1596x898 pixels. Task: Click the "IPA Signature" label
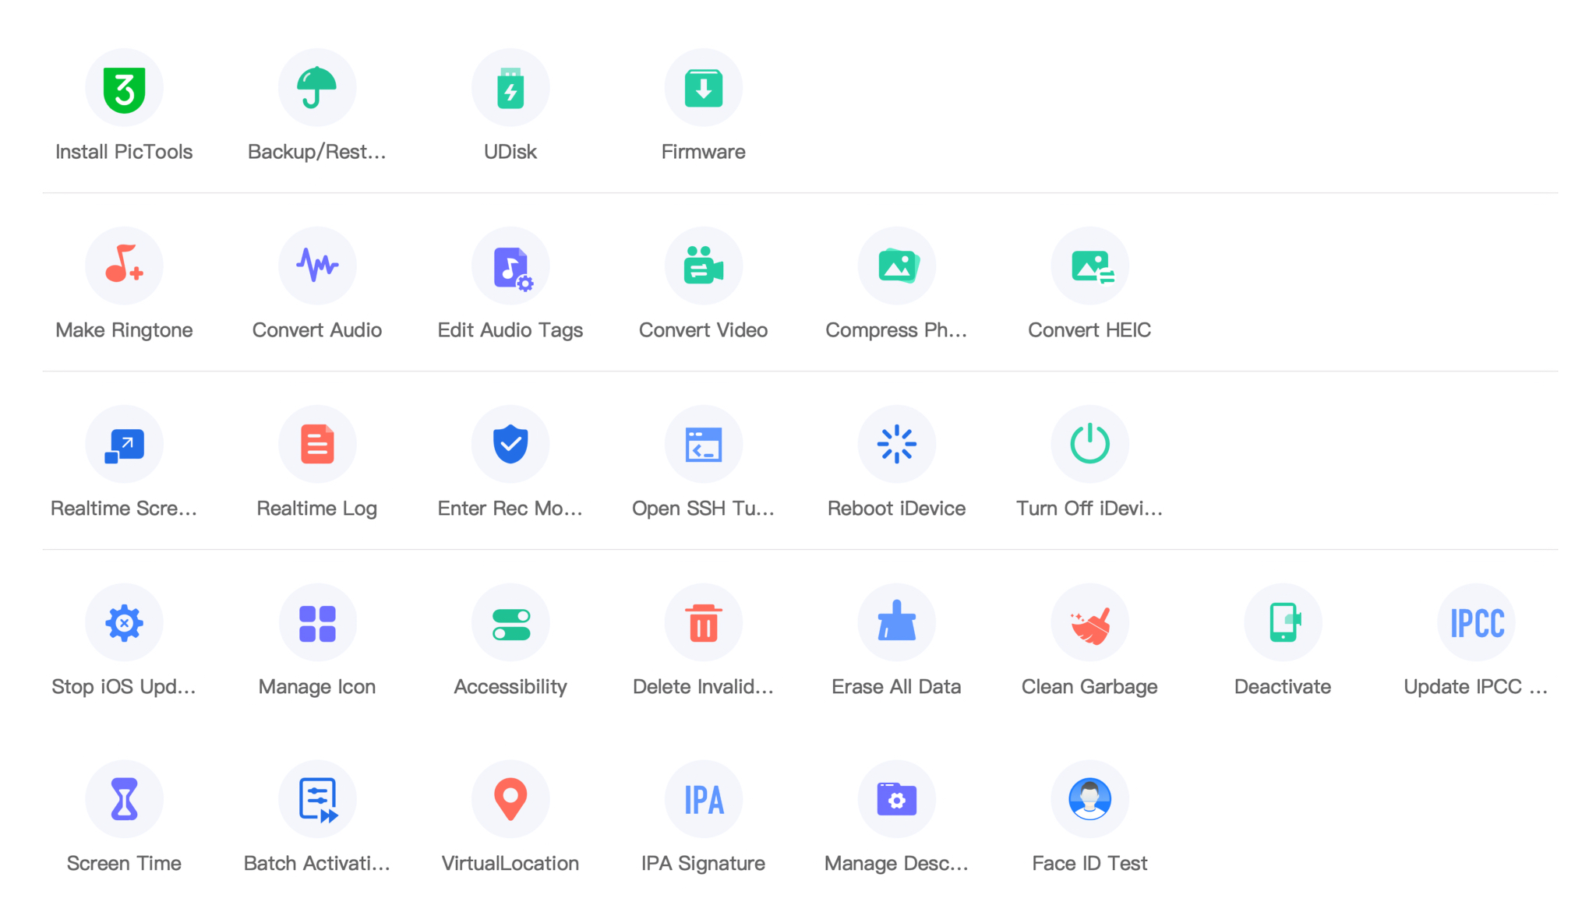click(704, 864)
